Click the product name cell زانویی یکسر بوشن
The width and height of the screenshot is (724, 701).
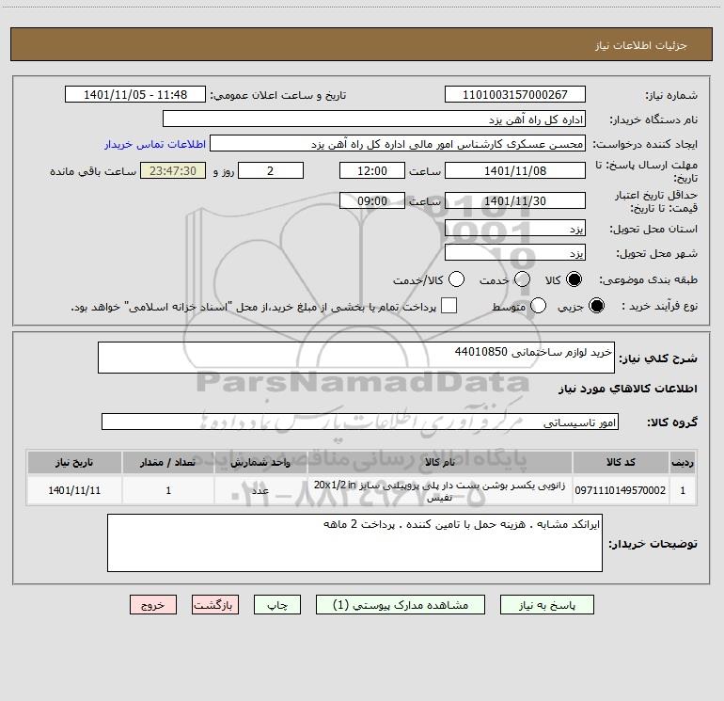[440, 490]
